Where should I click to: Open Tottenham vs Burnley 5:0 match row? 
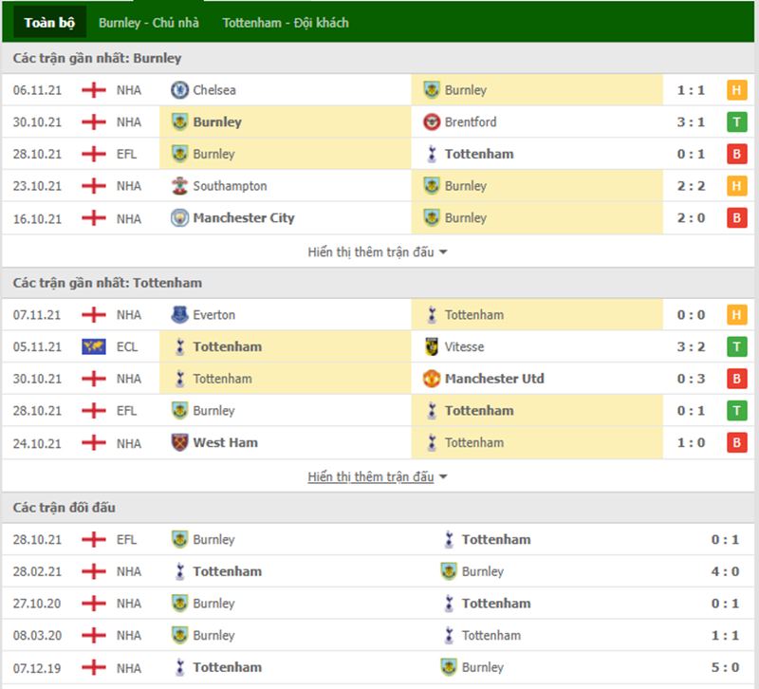tap(379, 668)
